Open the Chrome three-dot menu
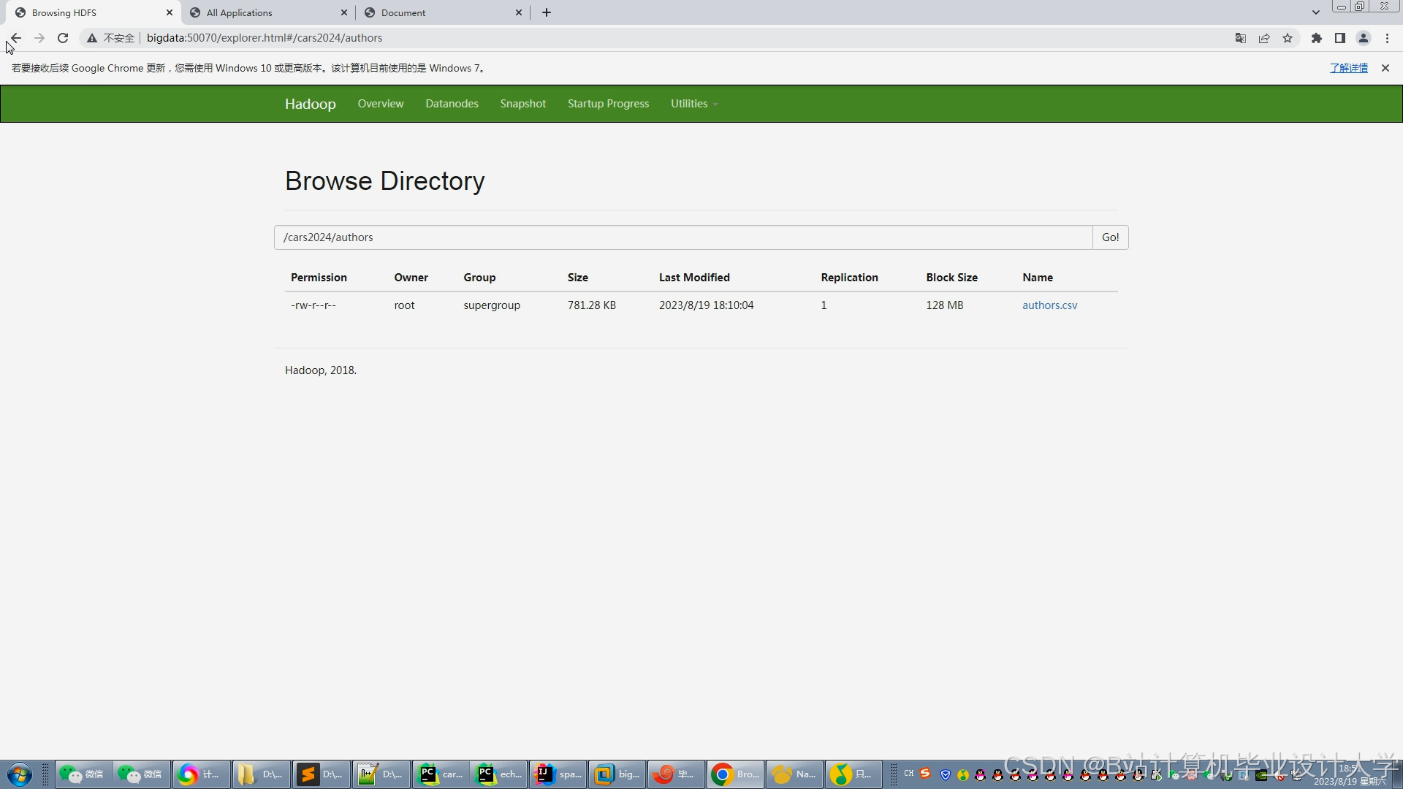This screenshot has height=789, width=1403. point(1387,38)
